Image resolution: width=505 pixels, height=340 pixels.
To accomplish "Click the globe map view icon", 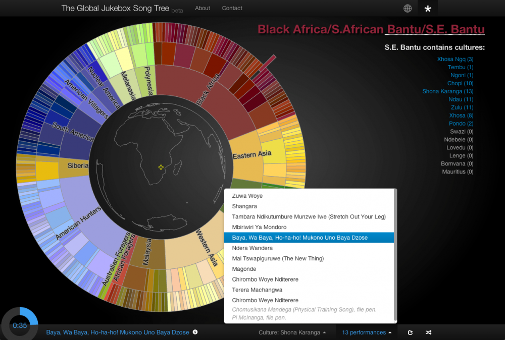I will [x=408, y=8].
